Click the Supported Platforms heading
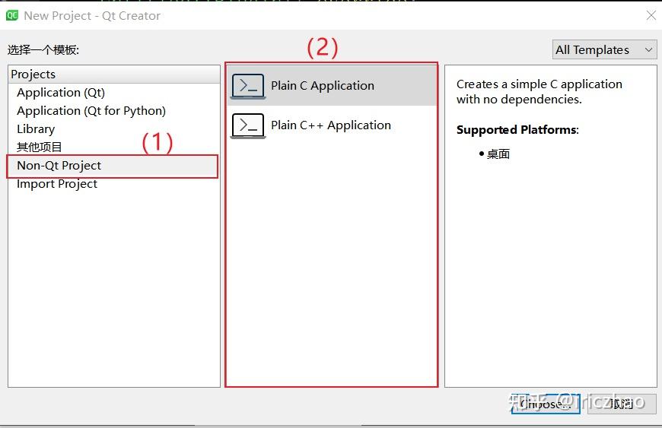This screenshot has width=662, height=428. 517,130
